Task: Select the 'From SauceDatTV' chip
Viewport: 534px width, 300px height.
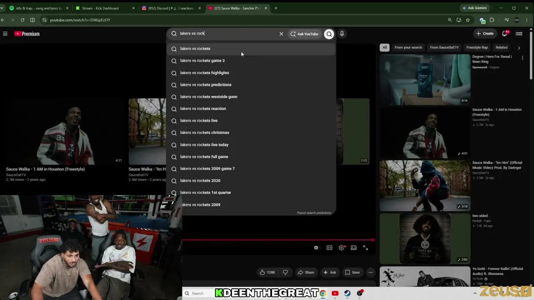Action: pyautogui.click(x=444, y=47)
